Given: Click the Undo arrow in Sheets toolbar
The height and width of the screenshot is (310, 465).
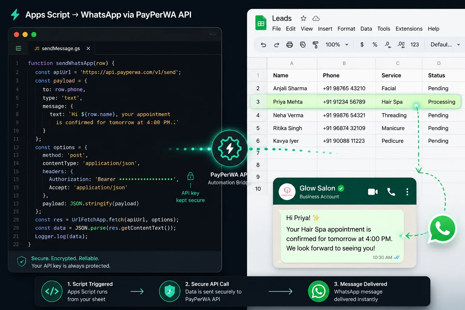Looking at the screenshot, I should click(x=263, y=45).
